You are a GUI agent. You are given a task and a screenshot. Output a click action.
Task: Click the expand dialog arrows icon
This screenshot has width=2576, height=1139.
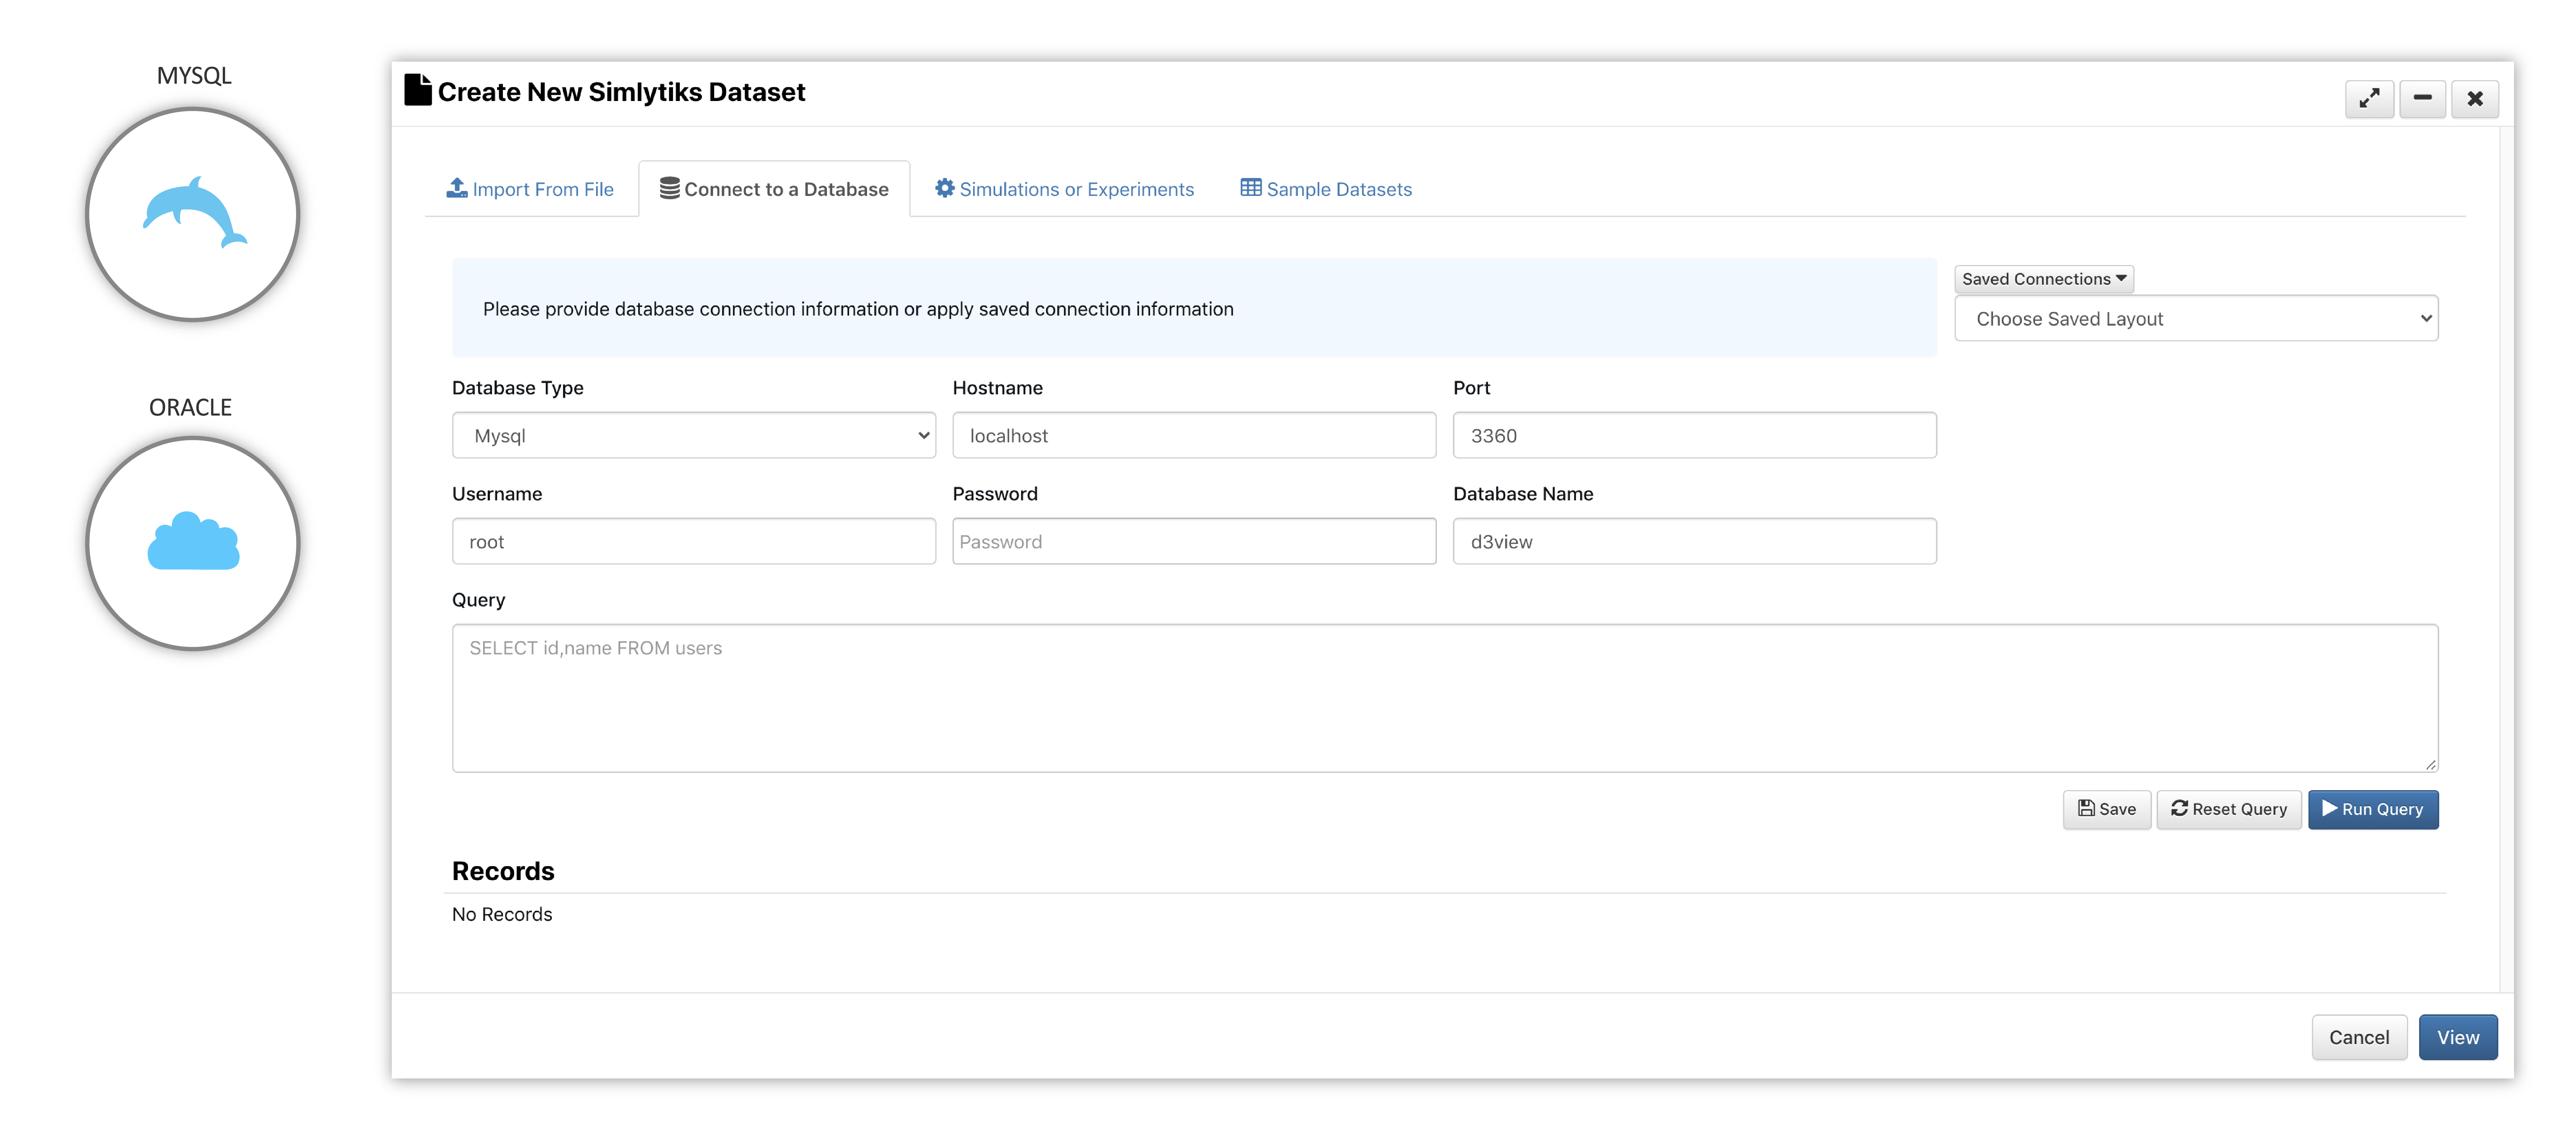click(x=2369, y=99)
